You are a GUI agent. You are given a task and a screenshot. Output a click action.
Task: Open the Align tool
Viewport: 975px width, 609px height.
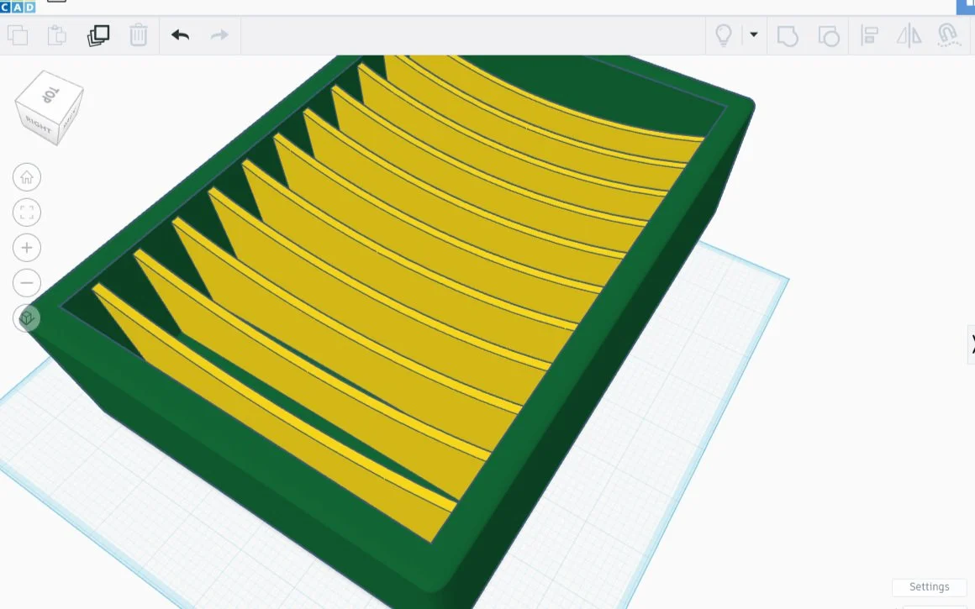pos(868,35)
